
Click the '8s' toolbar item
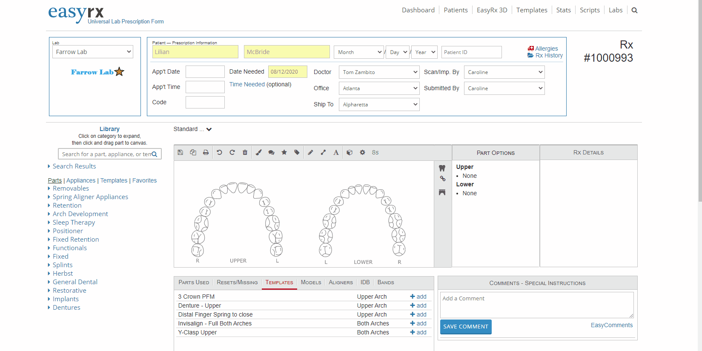pos(375,152)
